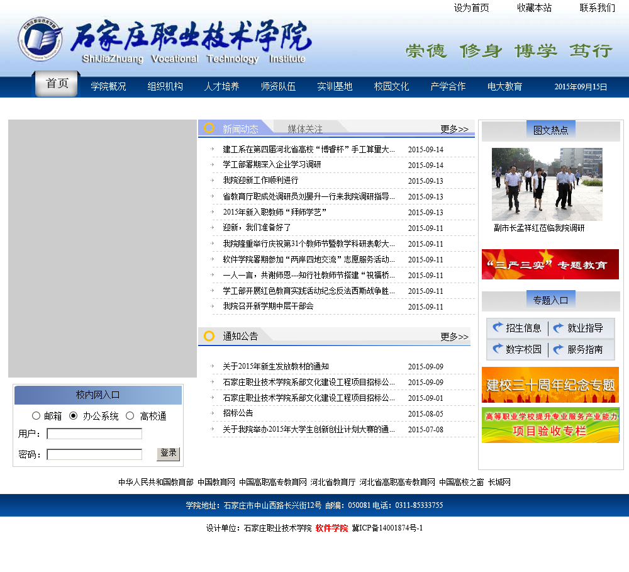
Task: Select the 高校通 radio button
Action: (130, 416)
